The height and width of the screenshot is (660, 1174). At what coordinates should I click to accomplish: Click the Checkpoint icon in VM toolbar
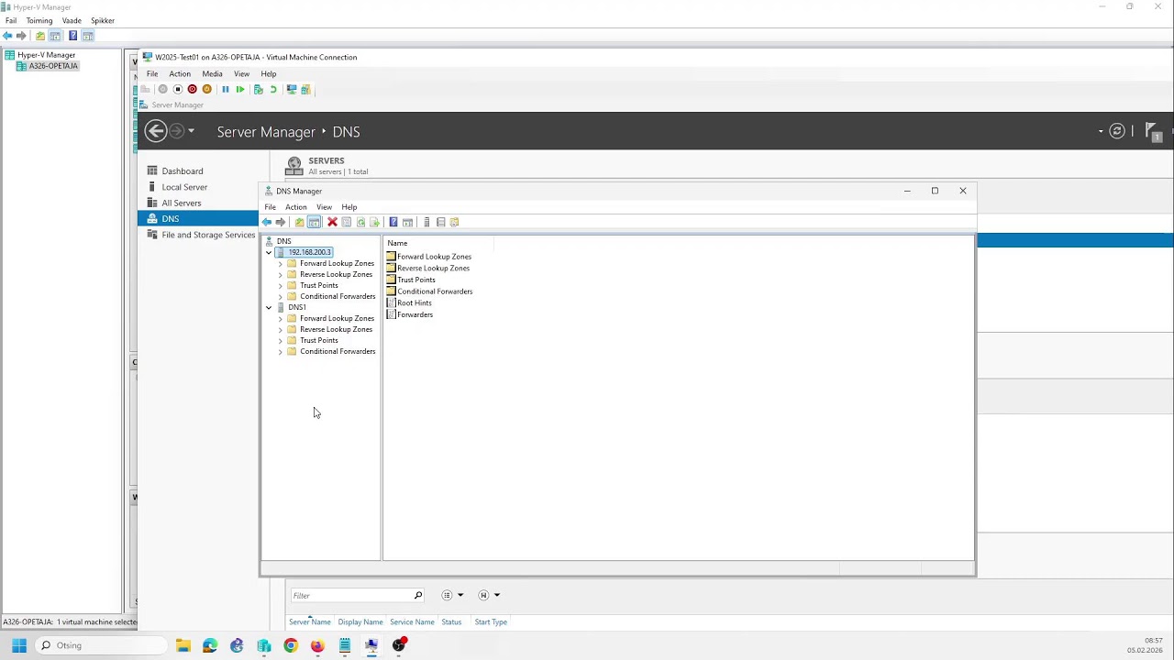click(259, 89)
